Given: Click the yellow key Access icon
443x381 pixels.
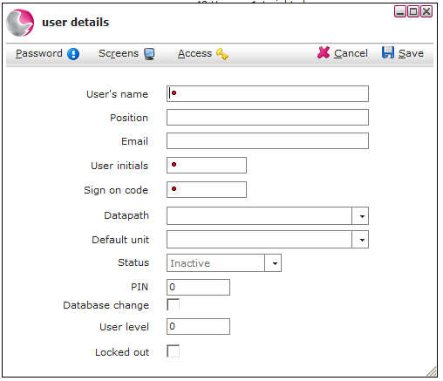Looking at the screenshot, I should tap(222, 54).
